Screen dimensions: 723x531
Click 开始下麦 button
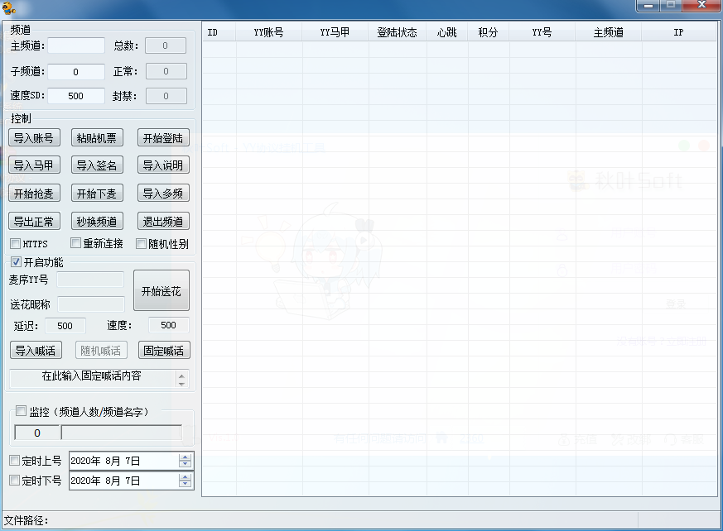(x=97, y=194)
